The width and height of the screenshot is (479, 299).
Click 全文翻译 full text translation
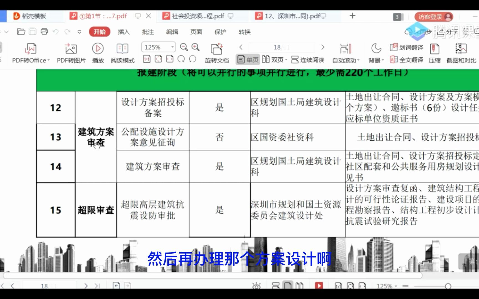(x=407, y=60)
